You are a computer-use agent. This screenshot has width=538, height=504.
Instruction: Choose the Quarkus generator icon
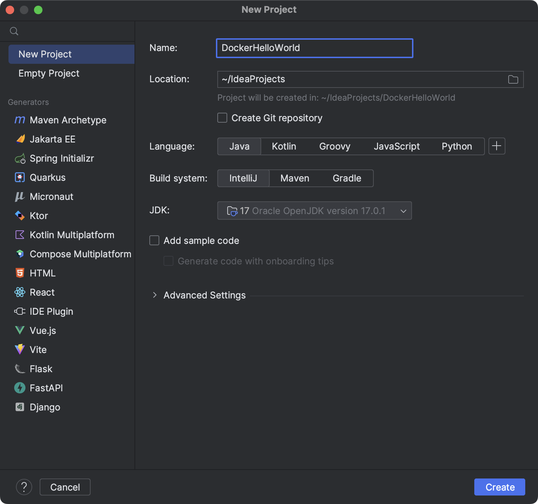point(20,178)
